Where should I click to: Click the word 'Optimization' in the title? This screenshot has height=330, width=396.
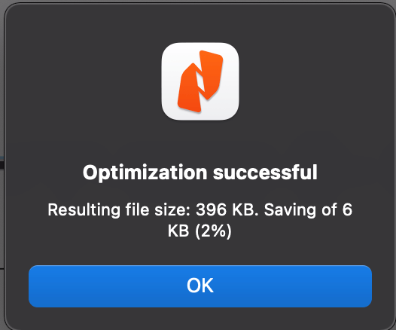[x=145, y=173]
